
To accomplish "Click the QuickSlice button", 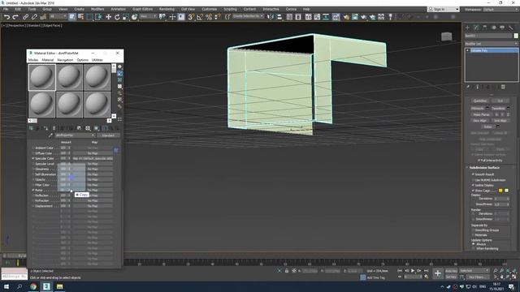I will tap(480, 101).
